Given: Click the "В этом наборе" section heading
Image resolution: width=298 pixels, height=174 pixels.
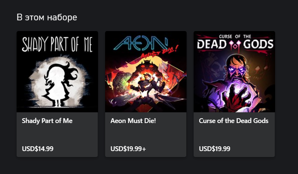Looking at the screenshot, I should click(47, 17).
